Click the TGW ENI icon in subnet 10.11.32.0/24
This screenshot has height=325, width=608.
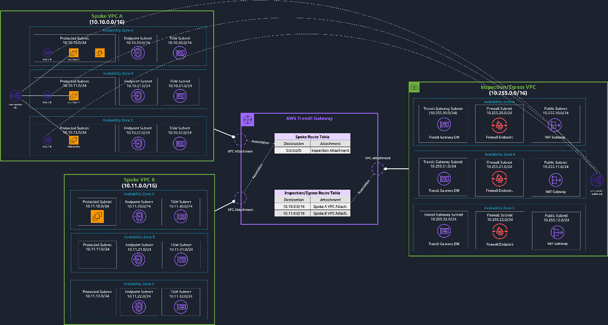coord(181,306)
